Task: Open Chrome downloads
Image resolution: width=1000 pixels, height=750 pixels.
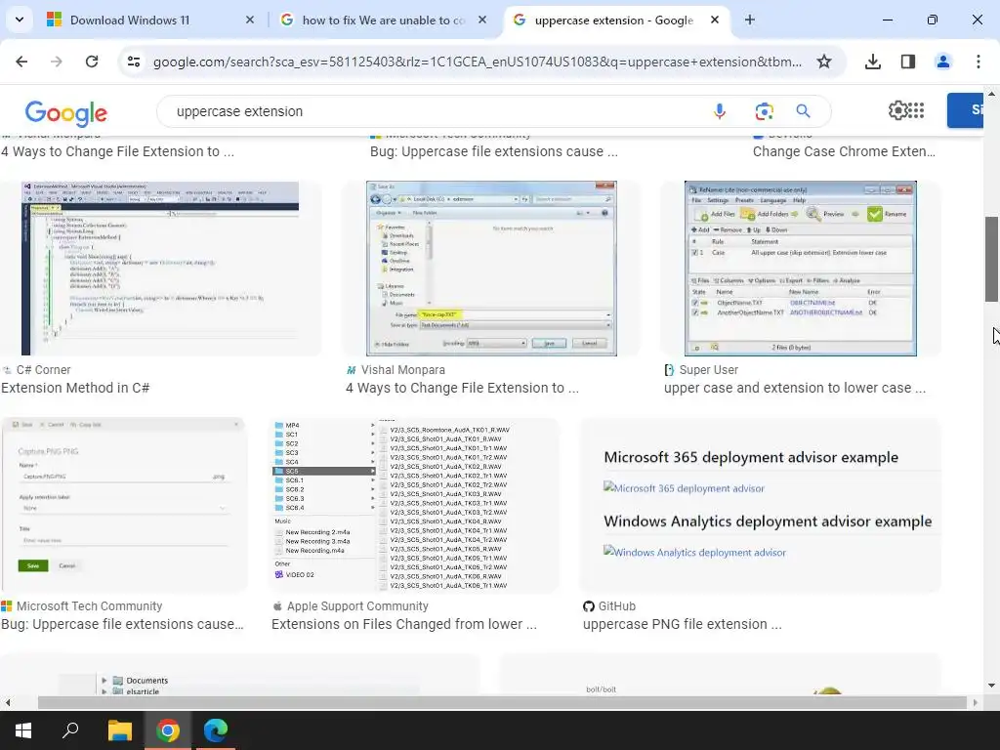Action: tap(873, 62)
